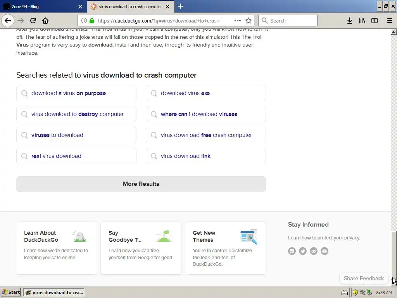The height and width of the screenshot is (298, 397).
Task: Go back with the browser back arrow
Action: pos(8,21)
